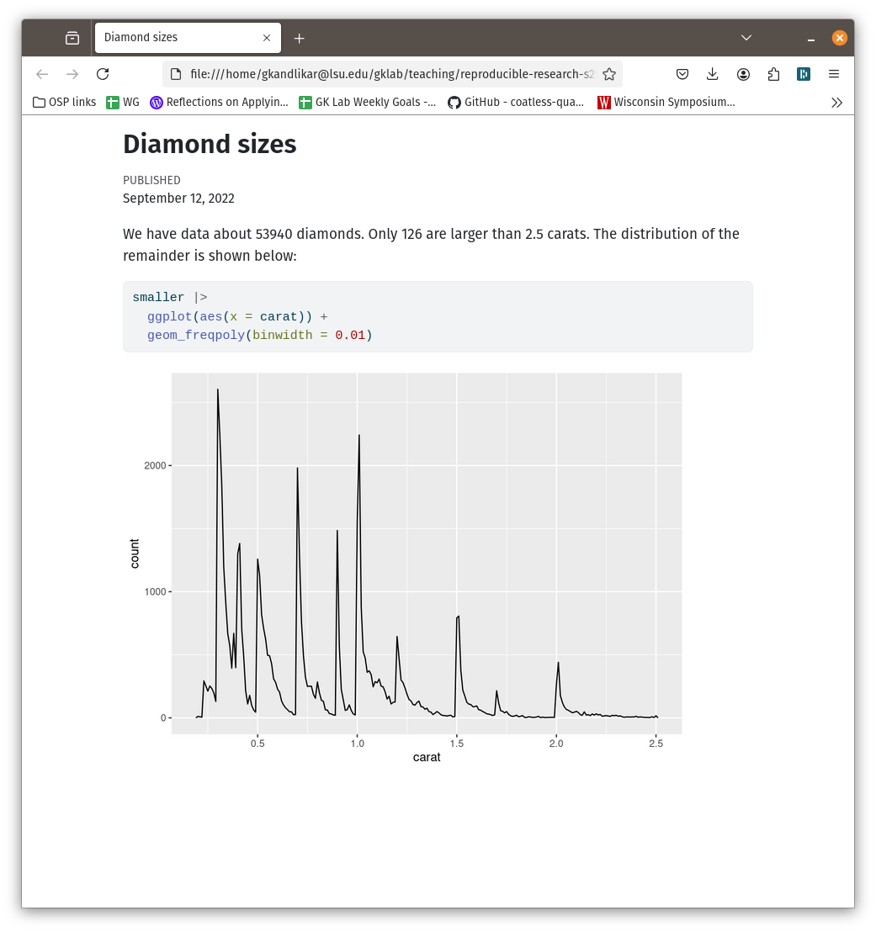Show more bookmarks with the chevron

(x=836, y=103)
